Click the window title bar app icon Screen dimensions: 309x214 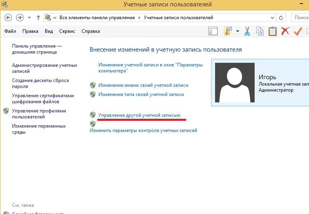(x=4, y=4)
